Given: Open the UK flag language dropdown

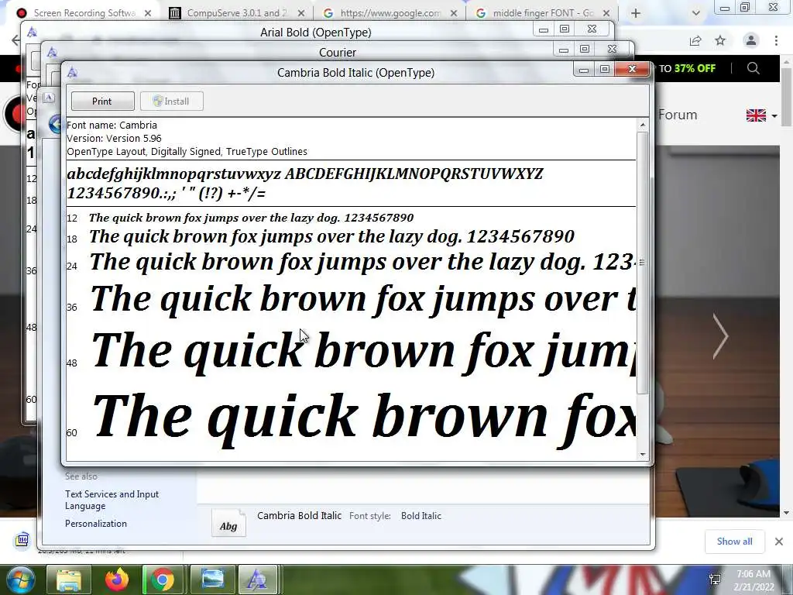Looking at the screenshot, I should coord(762,115).
